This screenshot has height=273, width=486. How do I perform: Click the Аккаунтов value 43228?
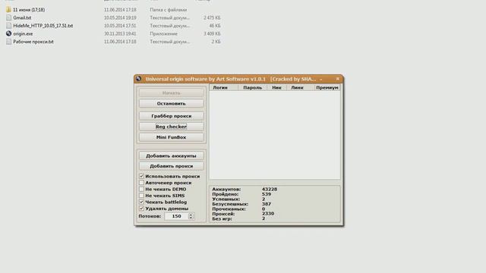pyautogui.click(x=270, y=189)
